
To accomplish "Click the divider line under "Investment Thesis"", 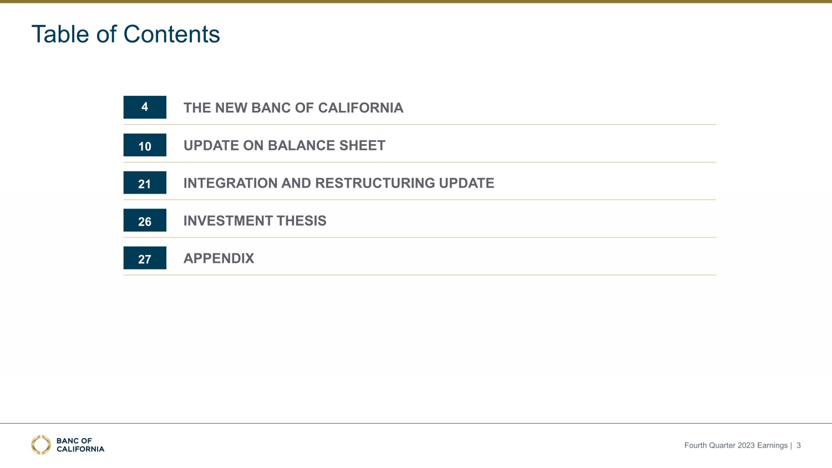I will (419, 237).
